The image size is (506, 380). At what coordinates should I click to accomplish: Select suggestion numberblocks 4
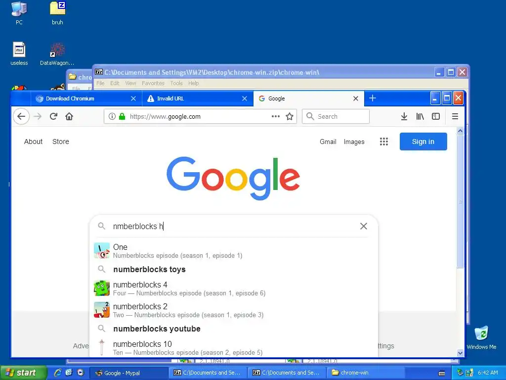[234, 288]
